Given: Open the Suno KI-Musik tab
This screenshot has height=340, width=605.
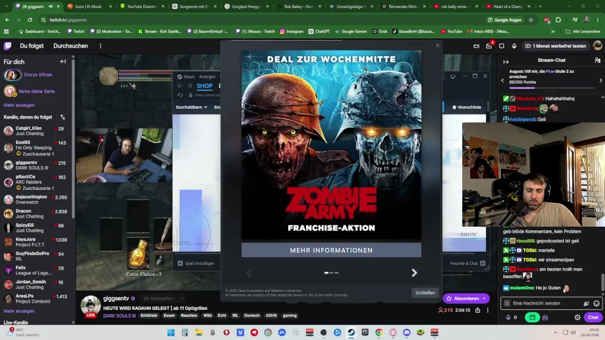Looking at the screenshot, I should tap(89, 7).
